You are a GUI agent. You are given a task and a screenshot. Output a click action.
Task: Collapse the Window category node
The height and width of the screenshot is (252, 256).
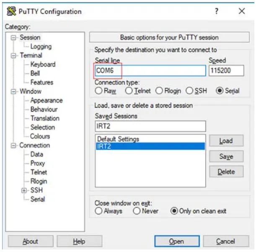14,92
